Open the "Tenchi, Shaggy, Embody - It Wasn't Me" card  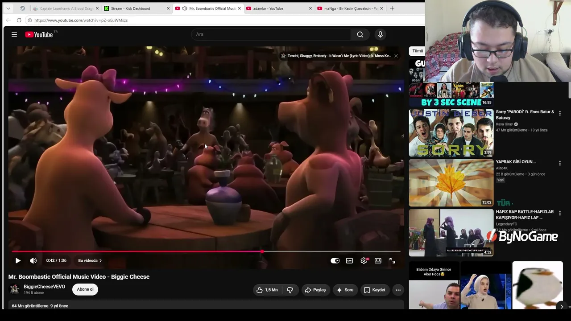339,56
